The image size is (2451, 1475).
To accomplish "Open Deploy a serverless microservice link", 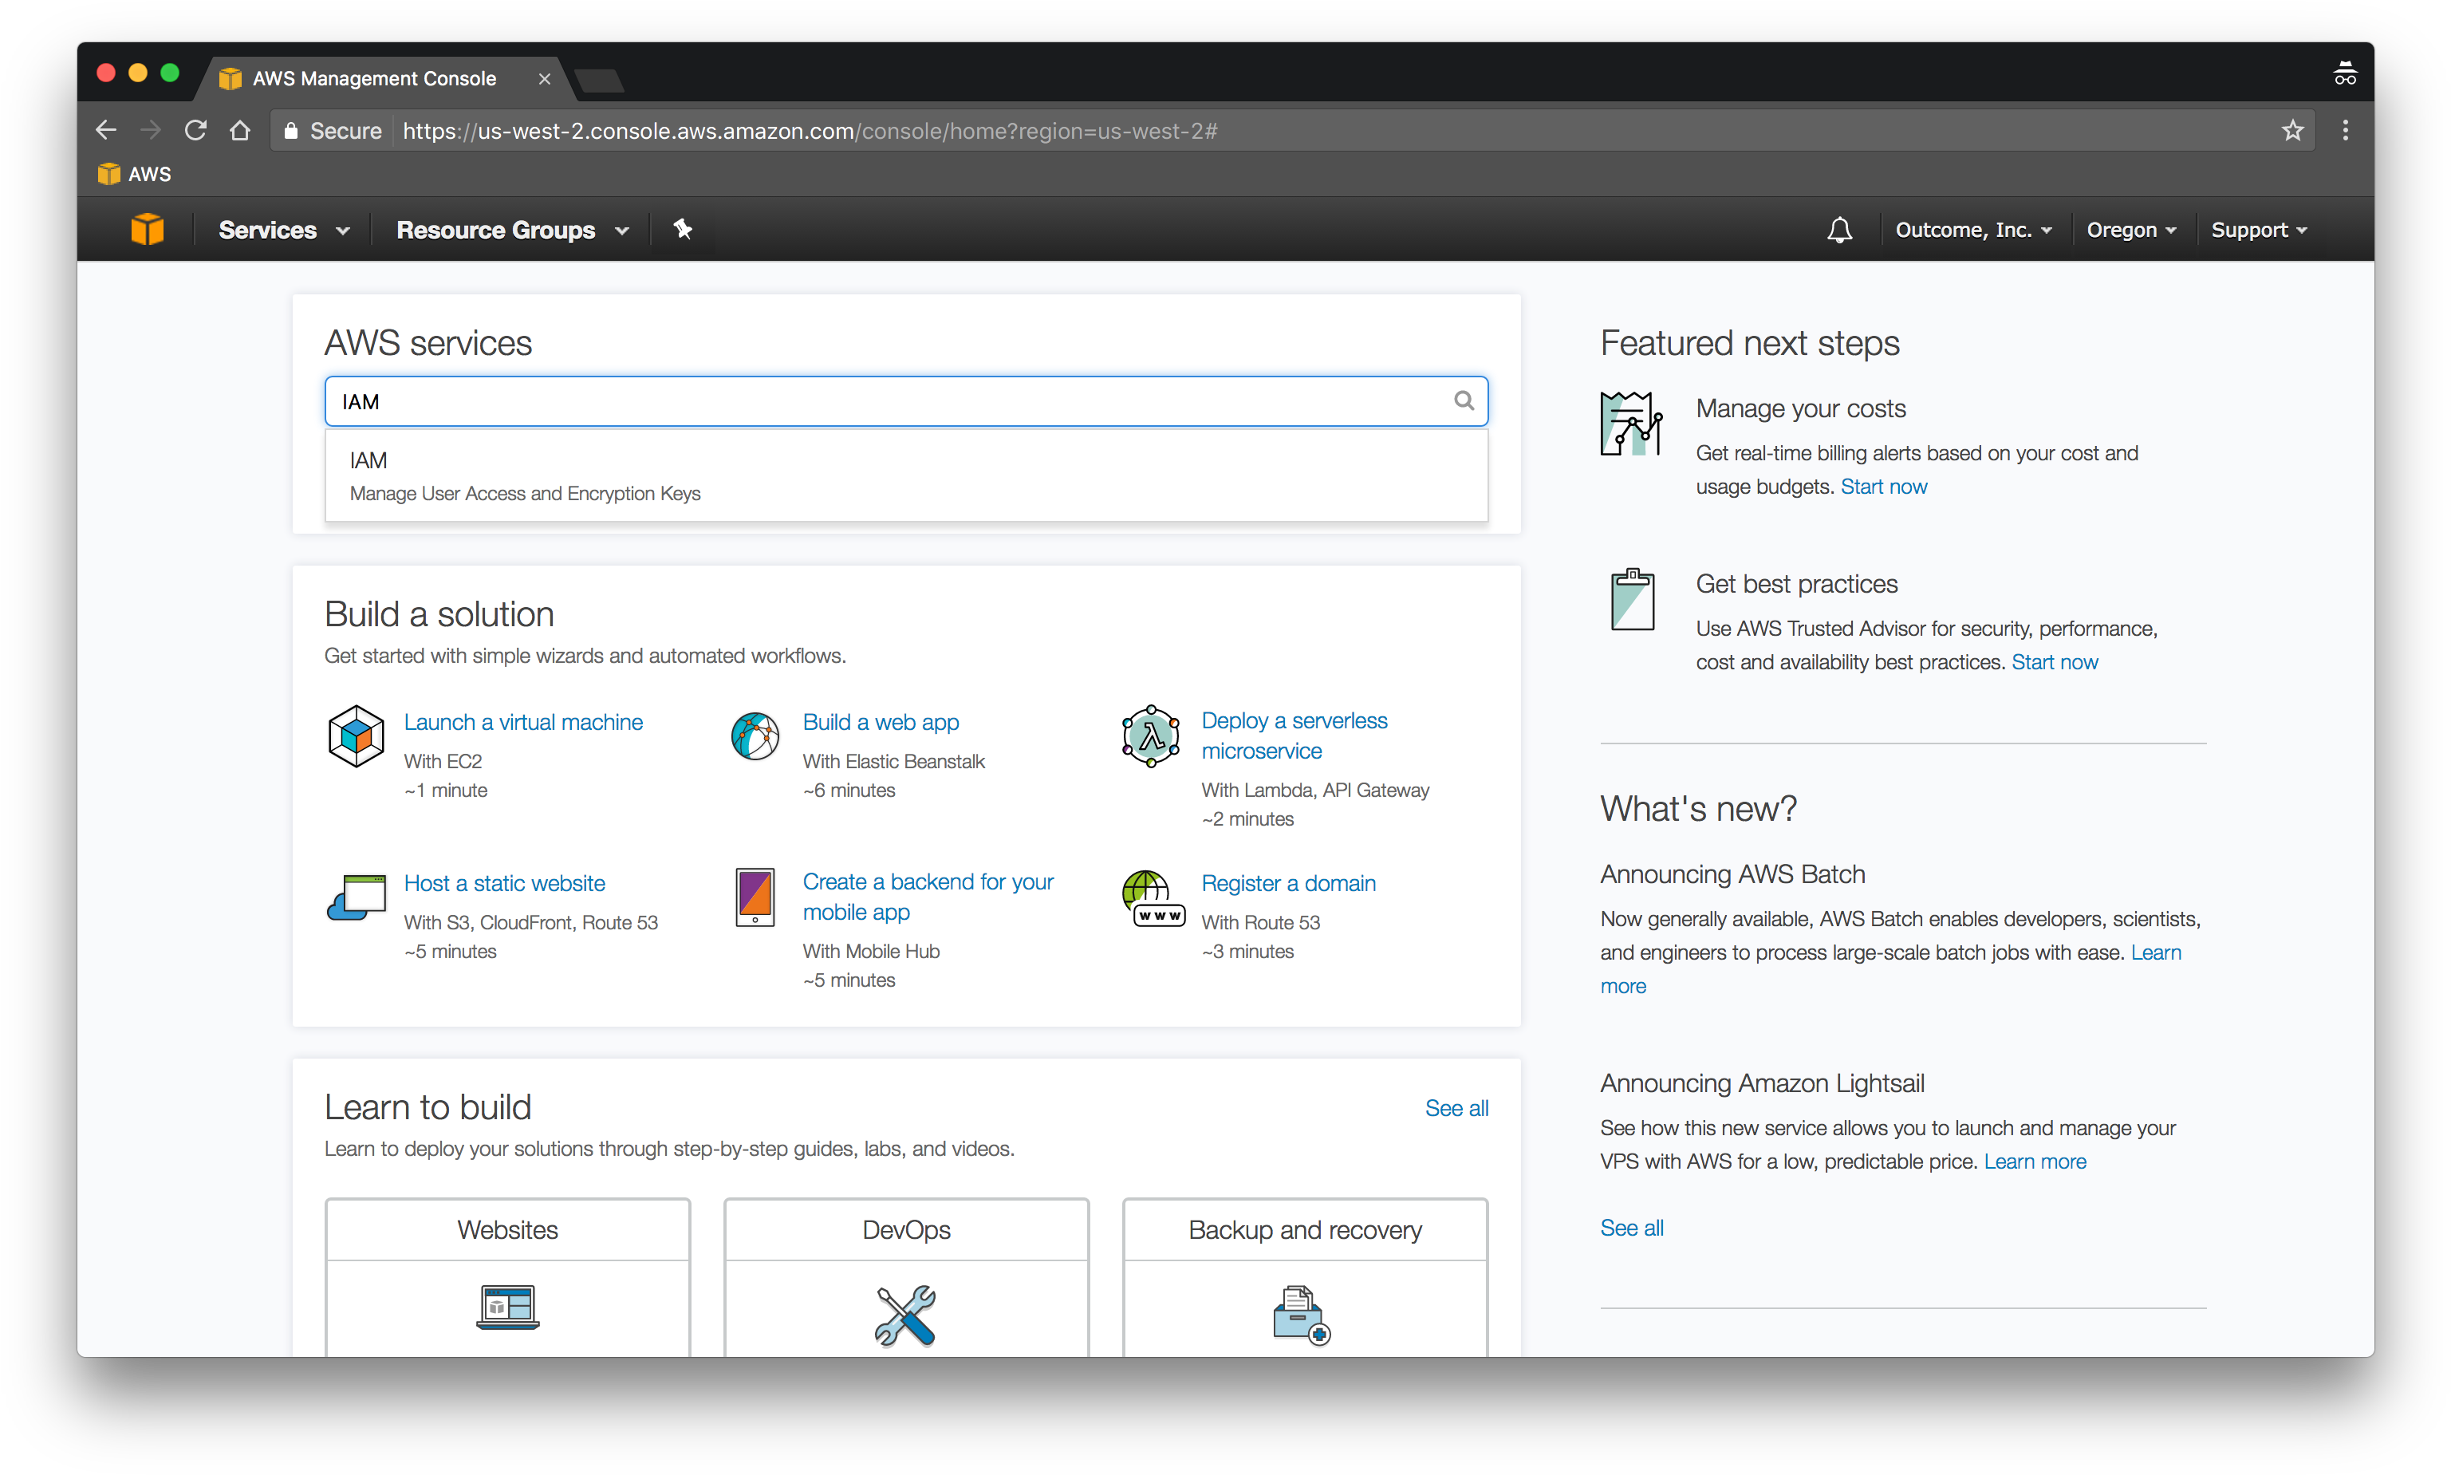I will [1294, 736].
